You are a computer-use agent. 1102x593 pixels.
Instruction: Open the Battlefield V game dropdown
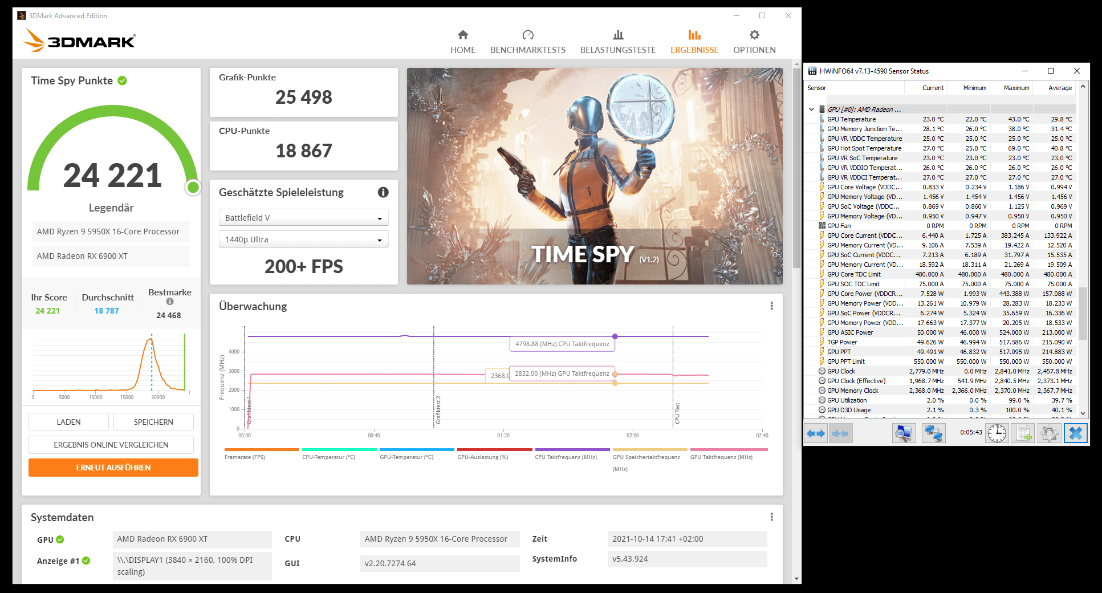coord(303,218)
